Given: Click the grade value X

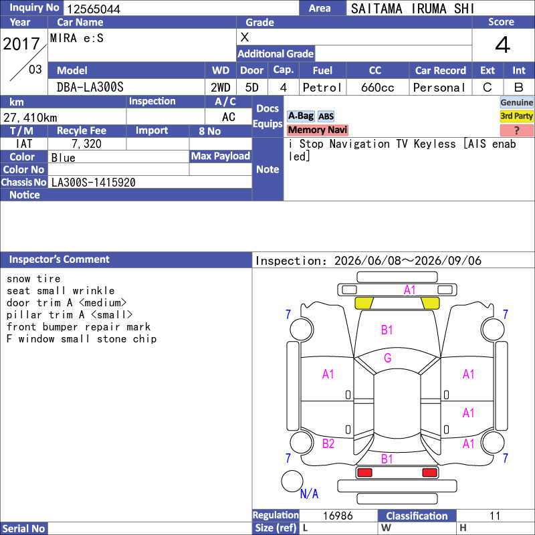Looking at the screenshot, I should pyautogui.click(x=245, y=37).
